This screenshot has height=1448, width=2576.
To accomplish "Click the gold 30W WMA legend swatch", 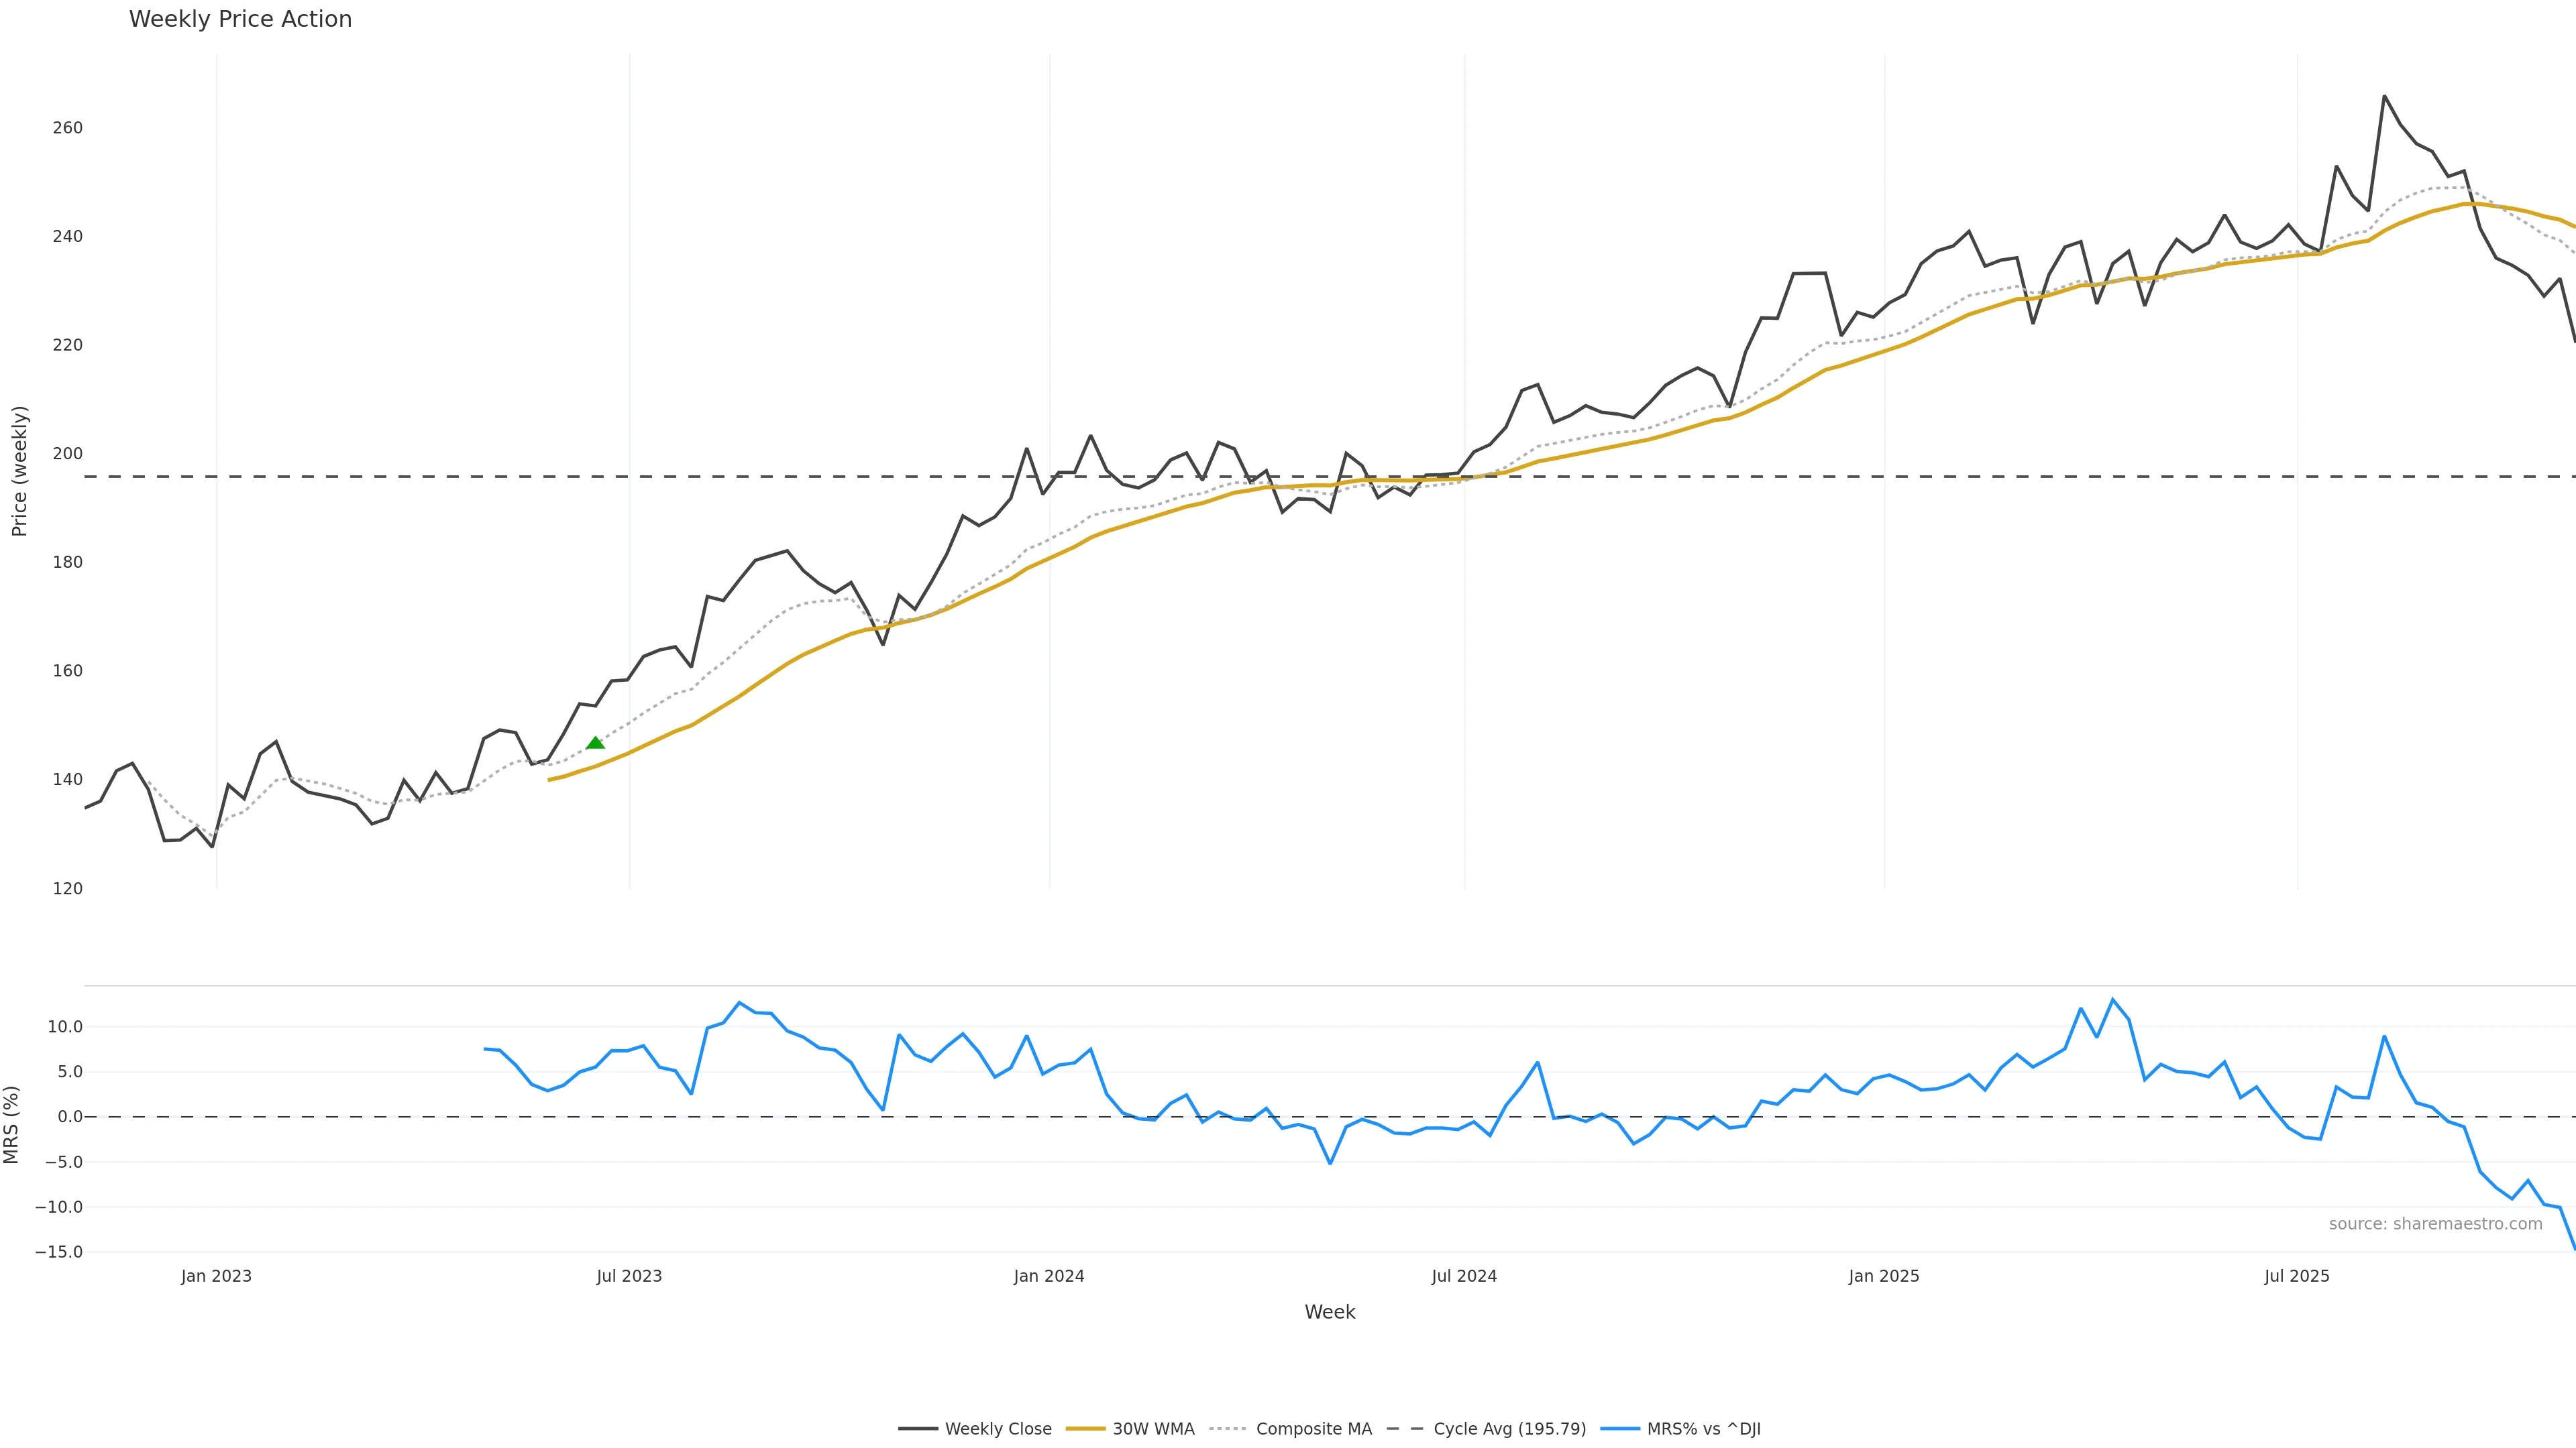I will (1085, 1429).
